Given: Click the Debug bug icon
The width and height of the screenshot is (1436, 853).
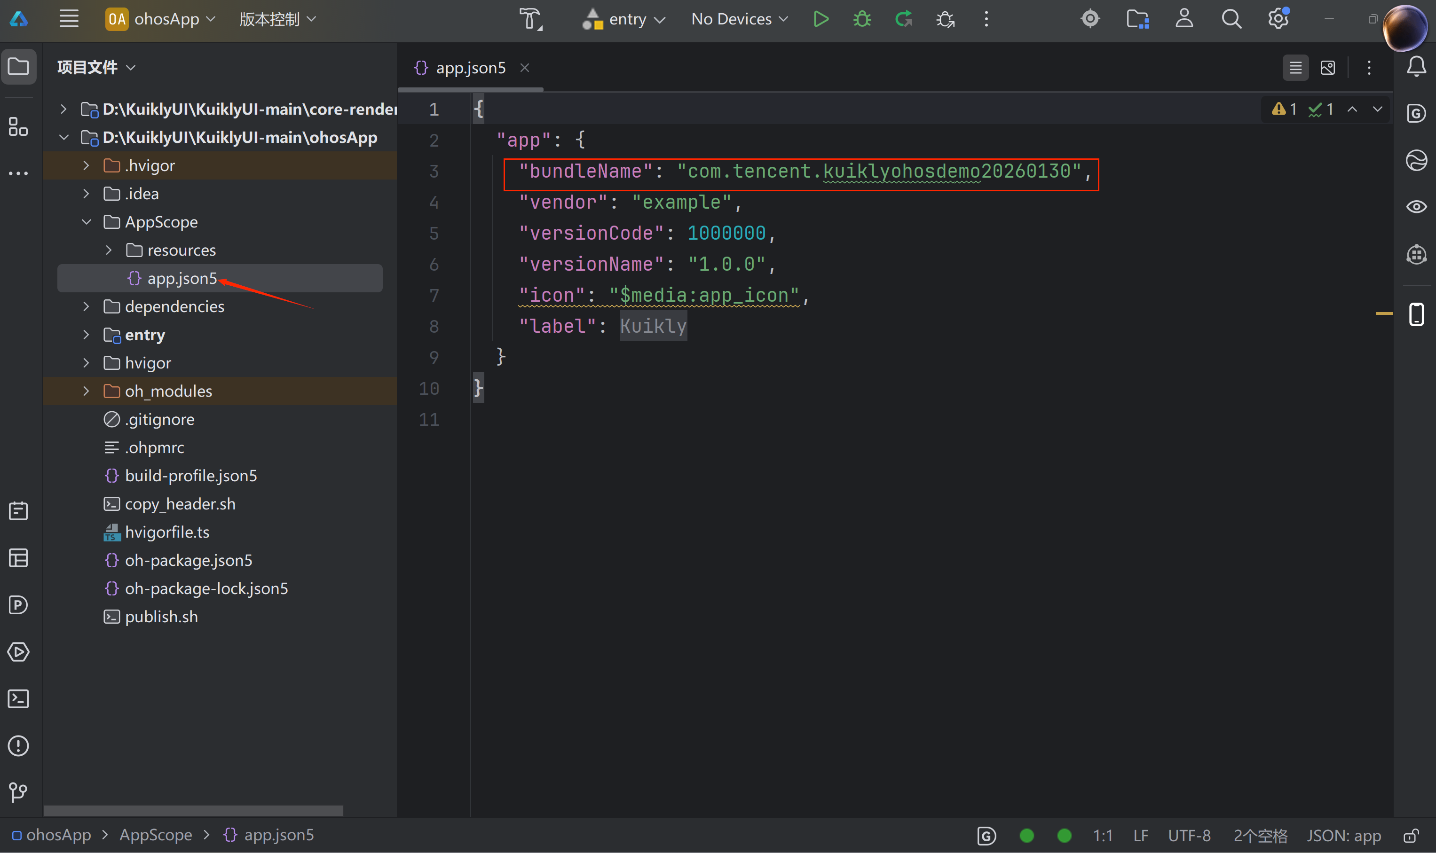Looking at the screenshot, I should click(x=861, y=19).
